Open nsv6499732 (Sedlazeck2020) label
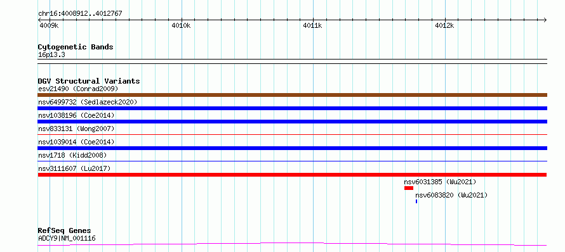The image size is (565, 252). click(88, 102)
